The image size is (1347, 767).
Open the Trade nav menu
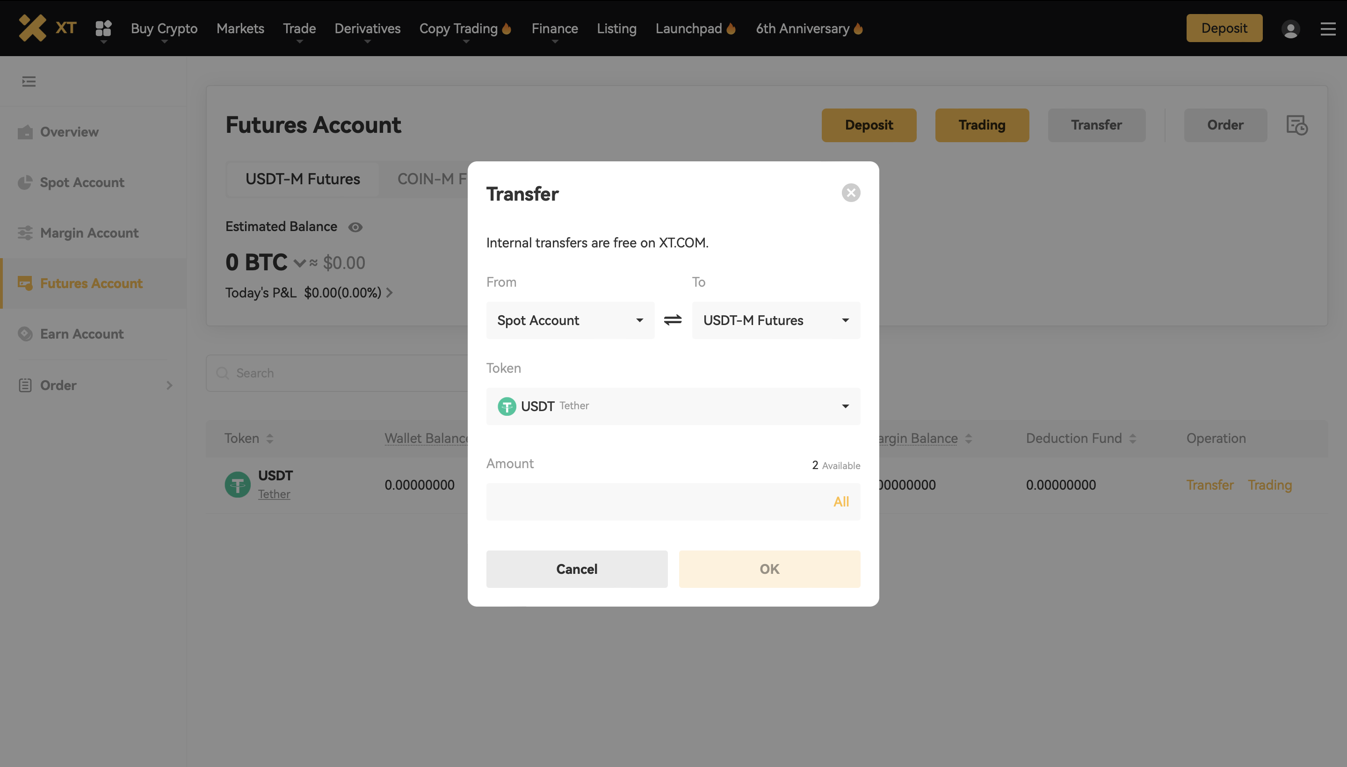[x=299, y=29]
